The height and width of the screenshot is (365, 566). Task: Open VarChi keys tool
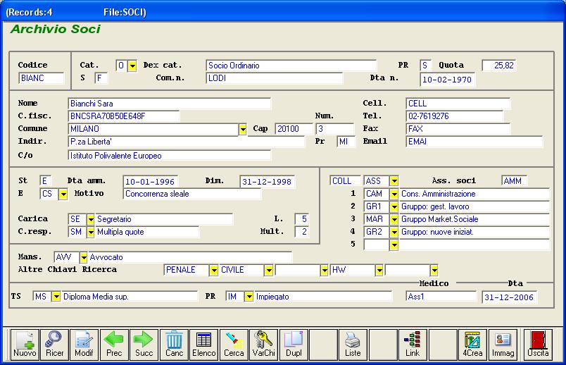click(x=263, y=344)
